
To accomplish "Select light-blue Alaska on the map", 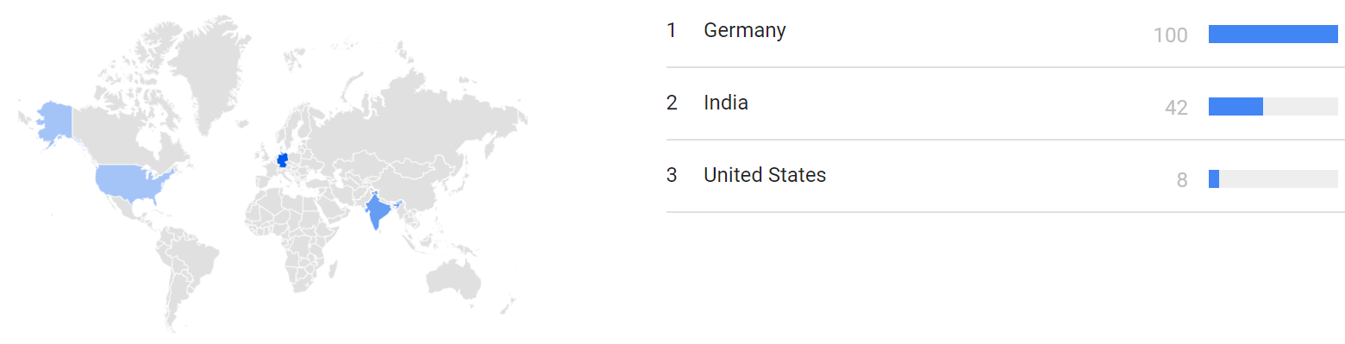I will pos(53,123).
